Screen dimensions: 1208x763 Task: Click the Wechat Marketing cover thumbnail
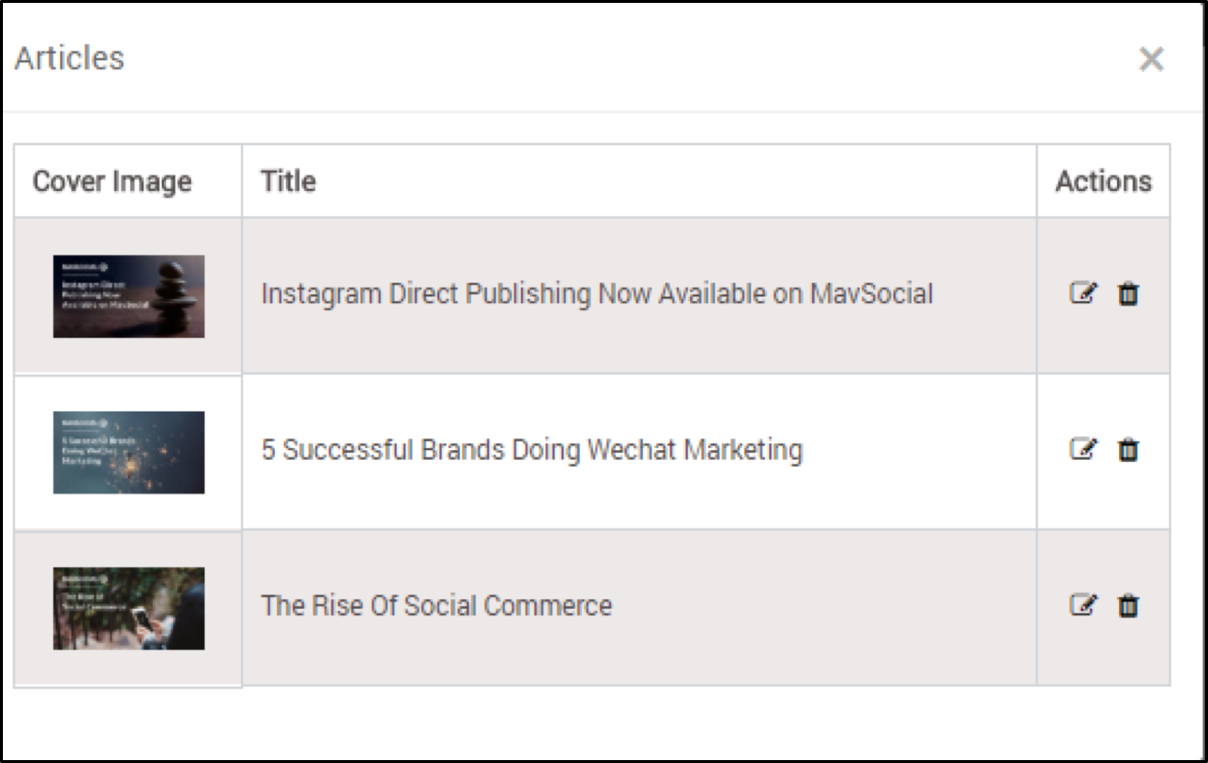(x=129, y=452)
